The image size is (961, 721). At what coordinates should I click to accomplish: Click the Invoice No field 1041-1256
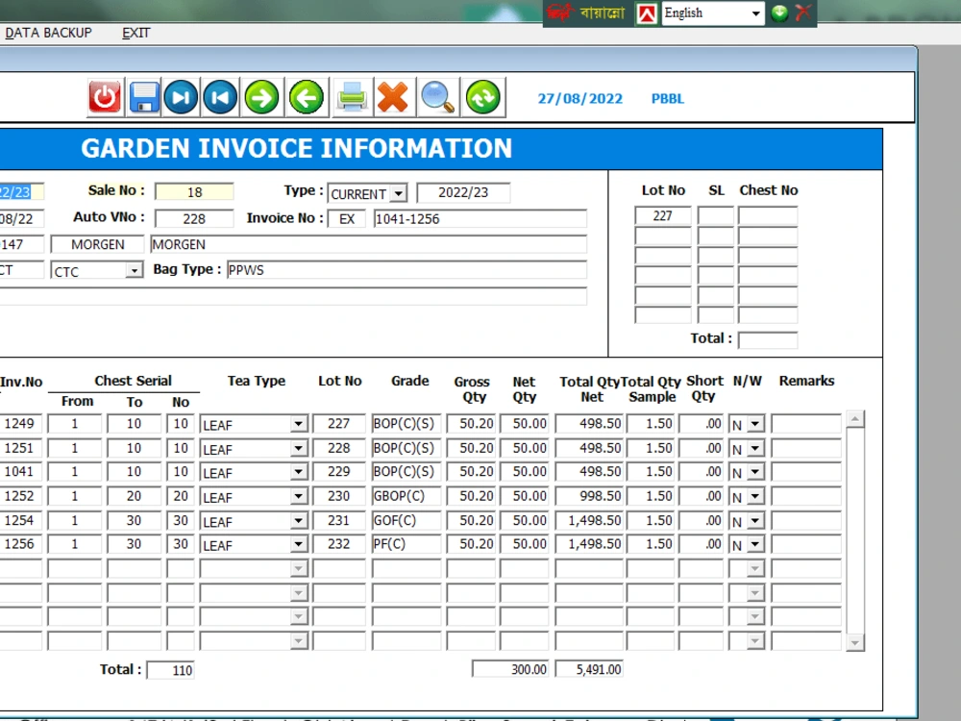point(480,219)
